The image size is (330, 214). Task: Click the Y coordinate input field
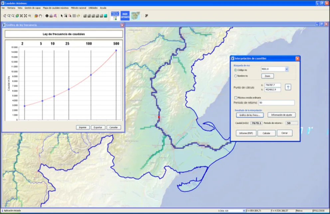[x=272, y=90]
